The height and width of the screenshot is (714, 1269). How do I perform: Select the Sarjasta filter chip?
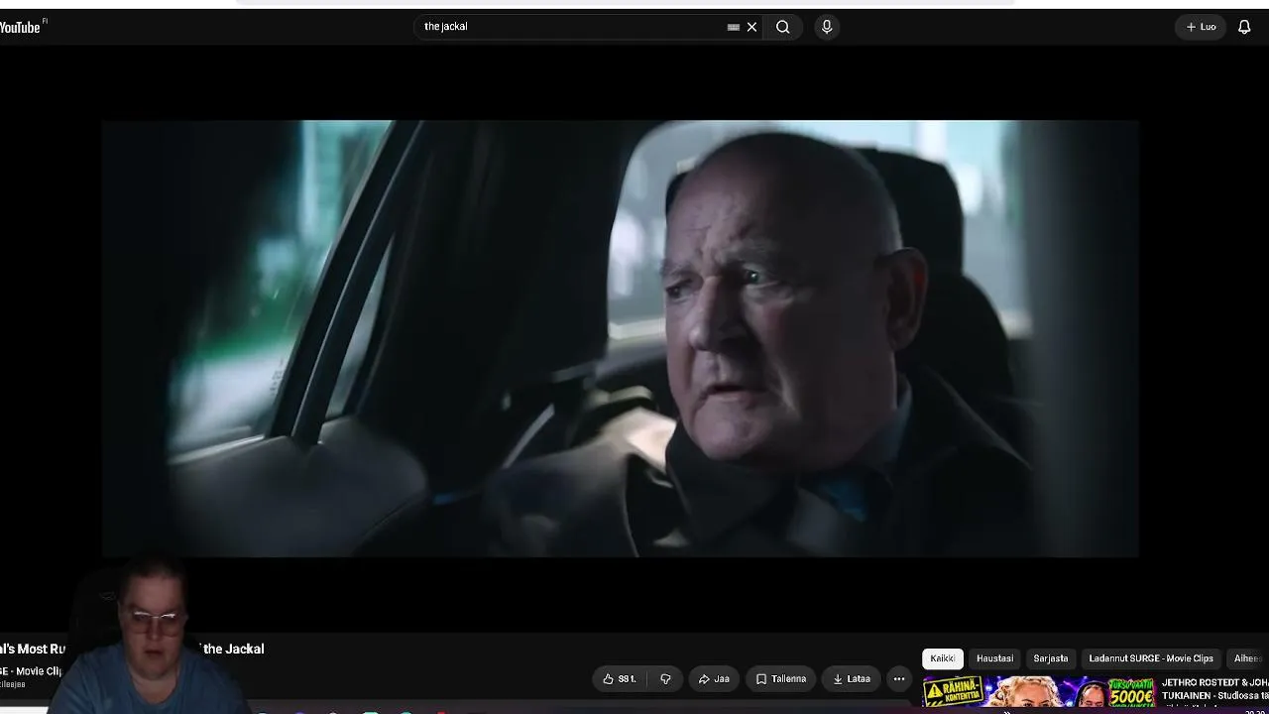coord(1051,658)
